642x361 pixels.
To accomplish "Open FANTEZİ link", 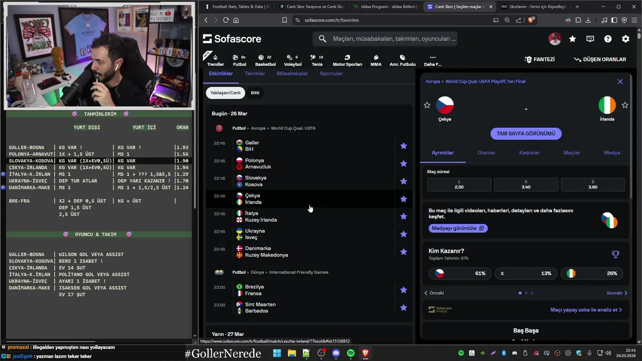I will pyautogui.click(x=540, y=59).
